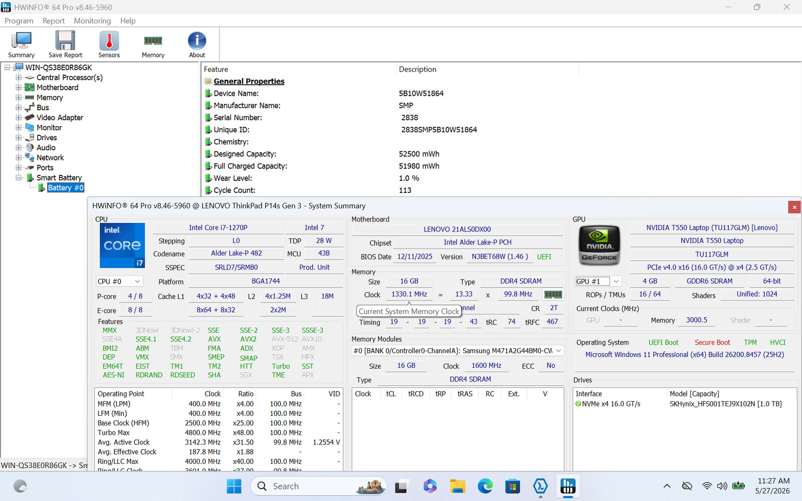Show hidden system tray icons
Screen dimensions: 802x501
pos(667,486)
